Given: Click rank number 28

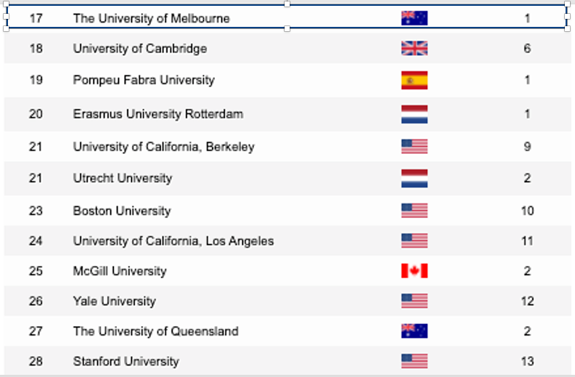Looking at the screenshot, I should click(x=36, y=361).
